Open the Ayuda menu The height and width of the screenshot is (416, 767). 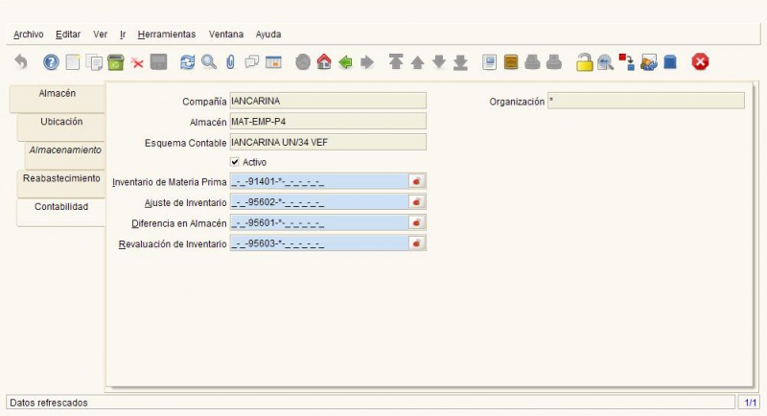click(268, 35)
